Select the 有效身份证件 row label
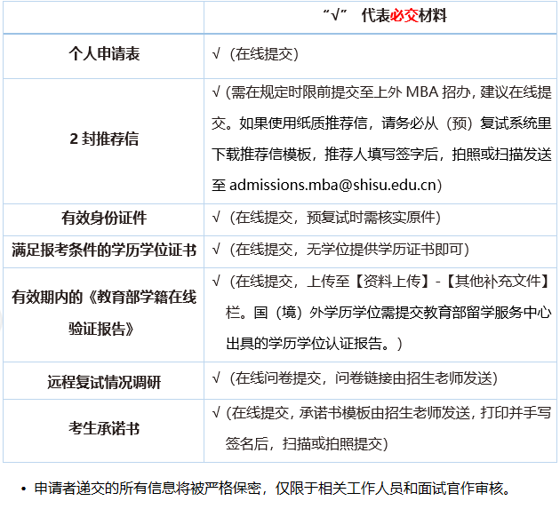 point(104,218)
